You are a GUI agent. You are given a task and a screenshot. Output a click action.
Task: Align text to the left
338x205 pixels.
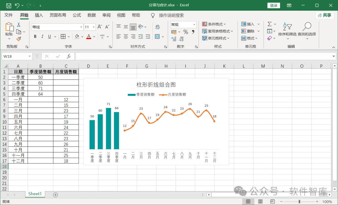click(x=118, y=36)
